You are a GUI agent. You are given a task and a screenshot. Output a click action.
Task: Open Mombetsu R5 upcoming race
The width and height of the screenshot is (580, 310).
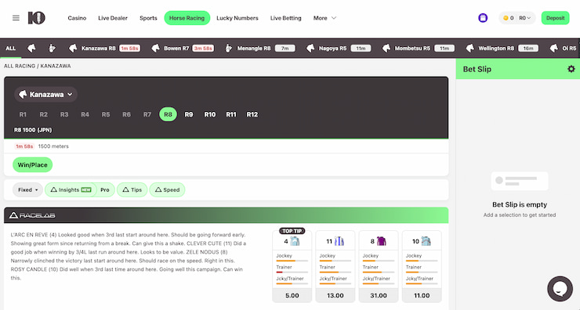click(x=418, y=48)
